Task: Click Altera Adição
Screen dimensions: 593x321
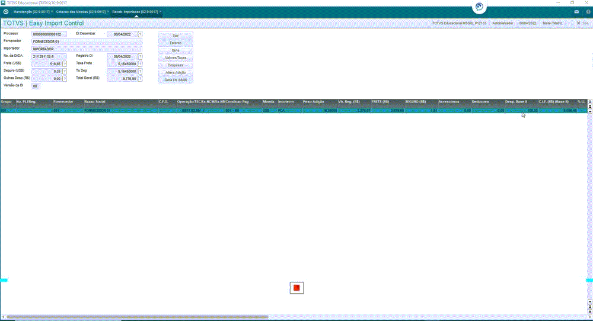Action: [x=176, y=72]
